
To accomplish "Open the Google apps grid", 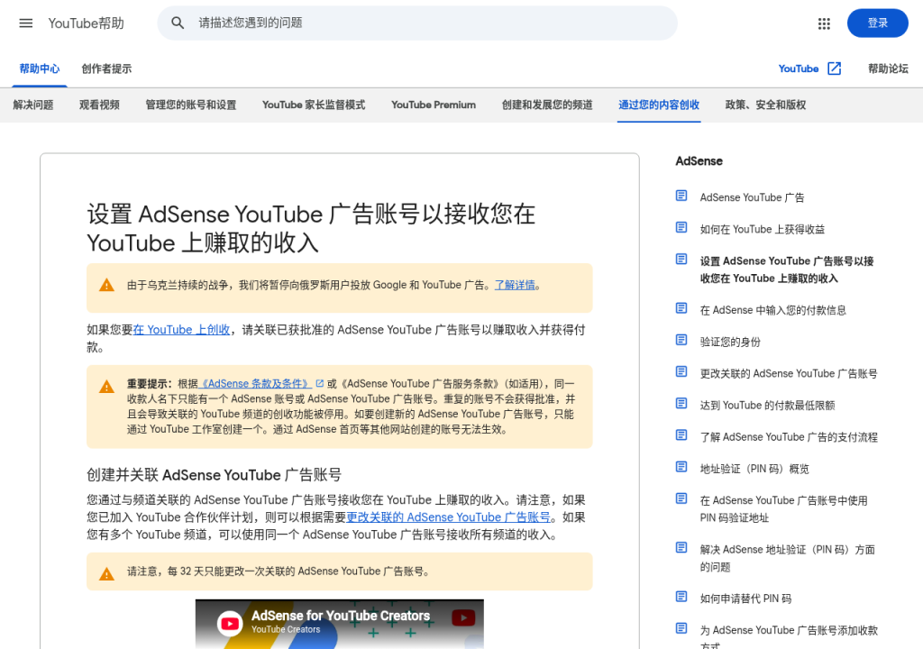I will point(824,23).
